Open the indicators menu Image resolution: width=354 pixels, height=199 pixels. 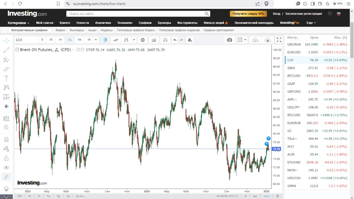(154, 40)
